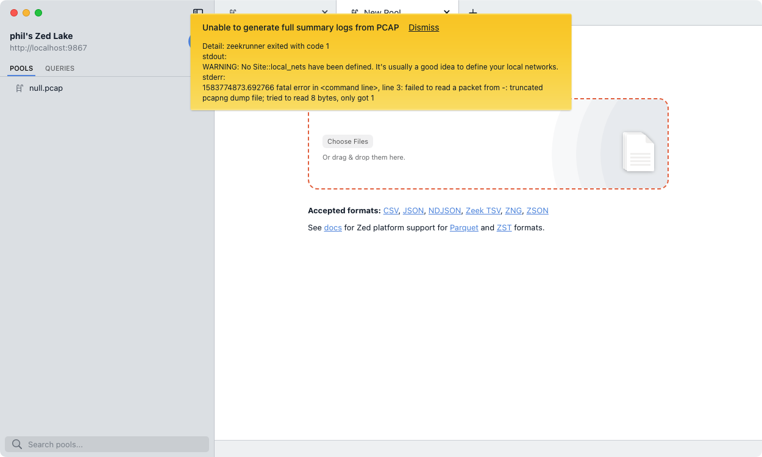Toggle the sidebar panel icon
The width and height of the screenshot is (762, 457).
pyautogui.click(x=198, y=12)
